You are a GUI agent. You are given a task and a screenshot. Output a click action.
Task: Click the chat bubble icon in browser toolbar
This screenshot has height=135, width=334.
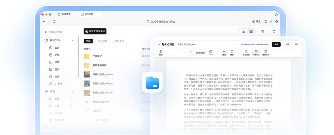coord(266,22)
